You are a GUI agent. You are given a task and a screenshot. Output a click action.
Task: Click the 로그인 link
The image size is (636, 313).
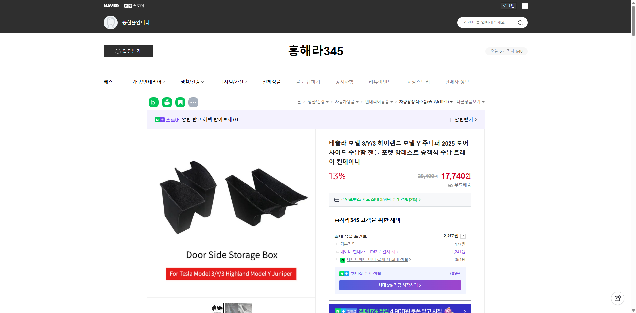[508, 6]
